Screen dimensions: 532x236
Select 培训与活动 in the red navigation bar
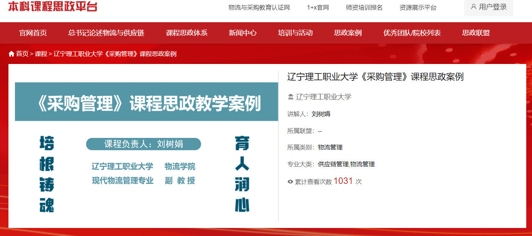coord(295,33)
